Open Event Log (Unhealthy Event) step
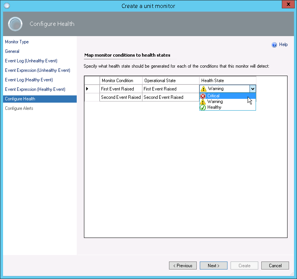Screen dimensions: 297x279 click(x=31, y=61)
